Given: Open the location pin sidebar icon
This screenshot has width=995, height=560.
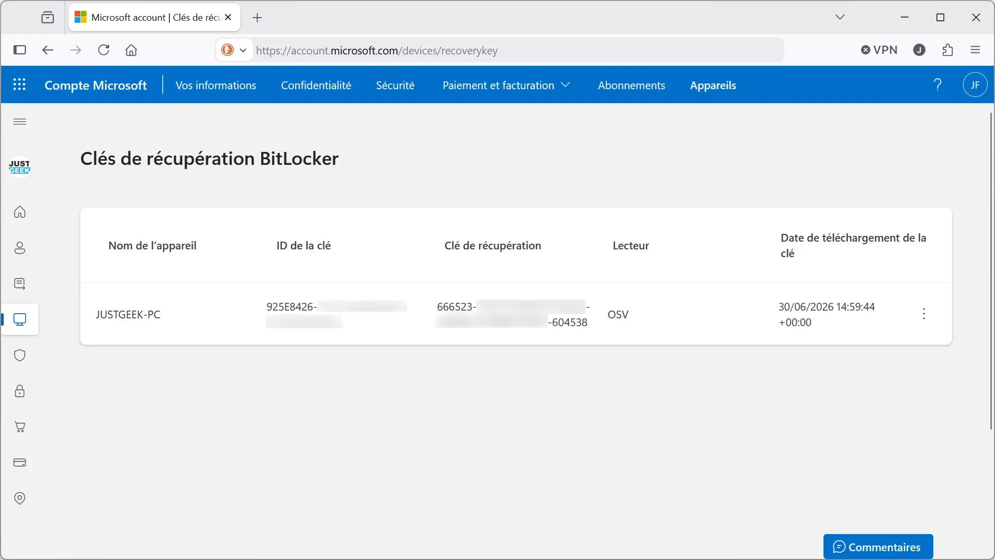Looking at the screenshot, I should point(20,498).
